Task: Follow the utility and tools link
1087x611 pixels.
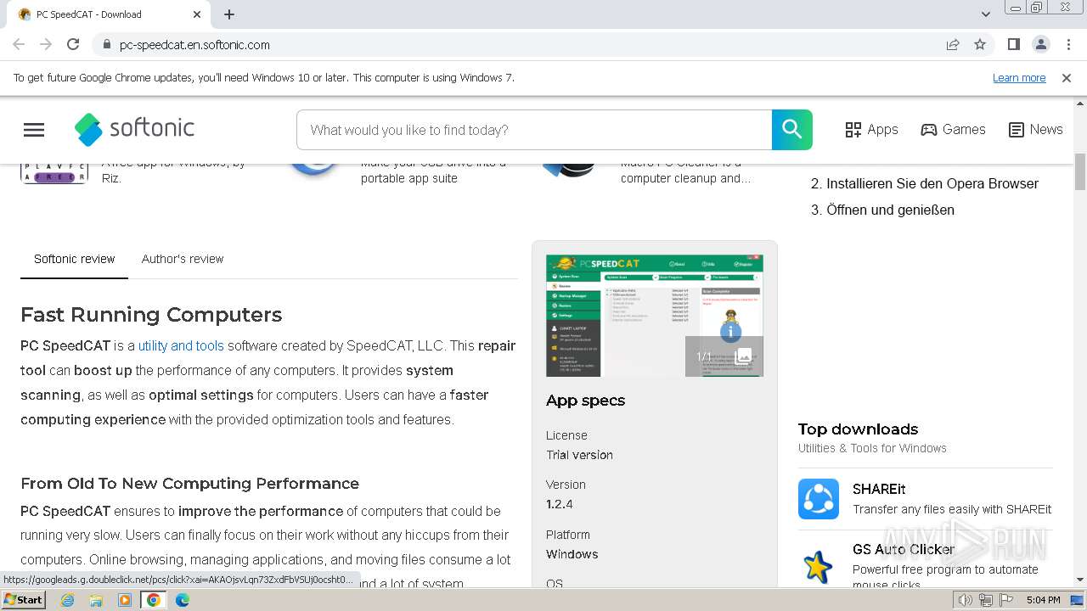Action: pos(181,345)
